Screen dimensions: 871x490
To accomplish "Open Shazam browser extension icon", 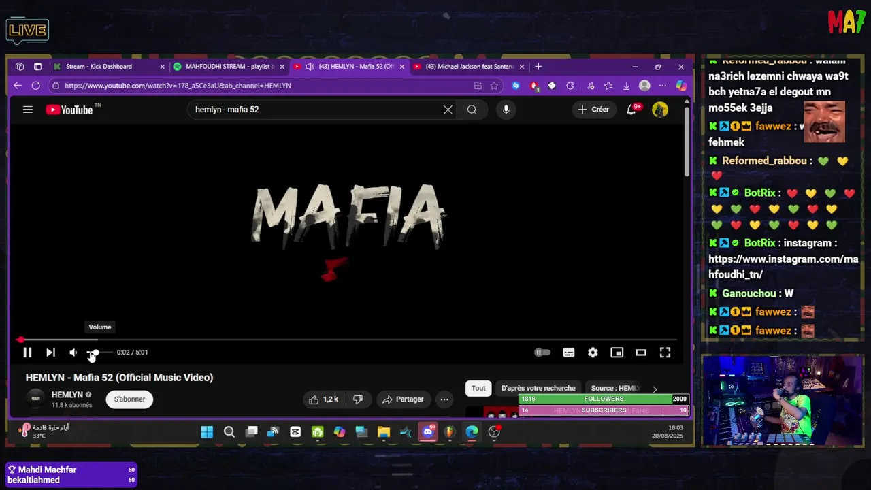I will click(516, 86).
